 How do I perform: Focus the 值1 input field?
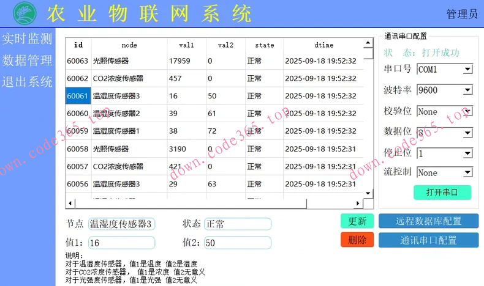coord(122,243)
